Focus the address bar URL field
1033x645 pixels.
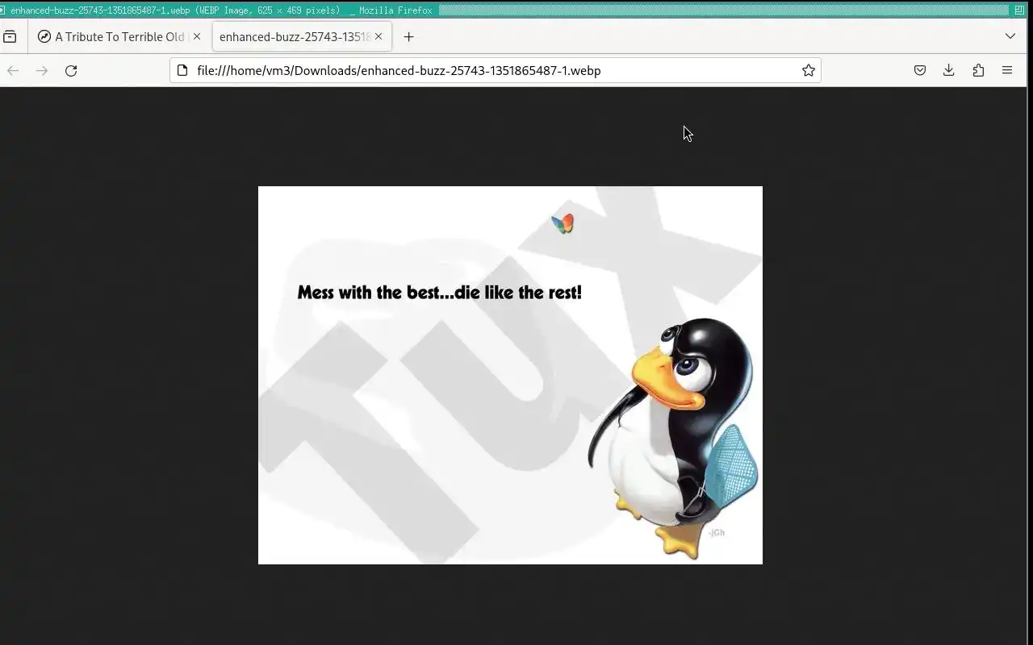(x=494, y=70)
